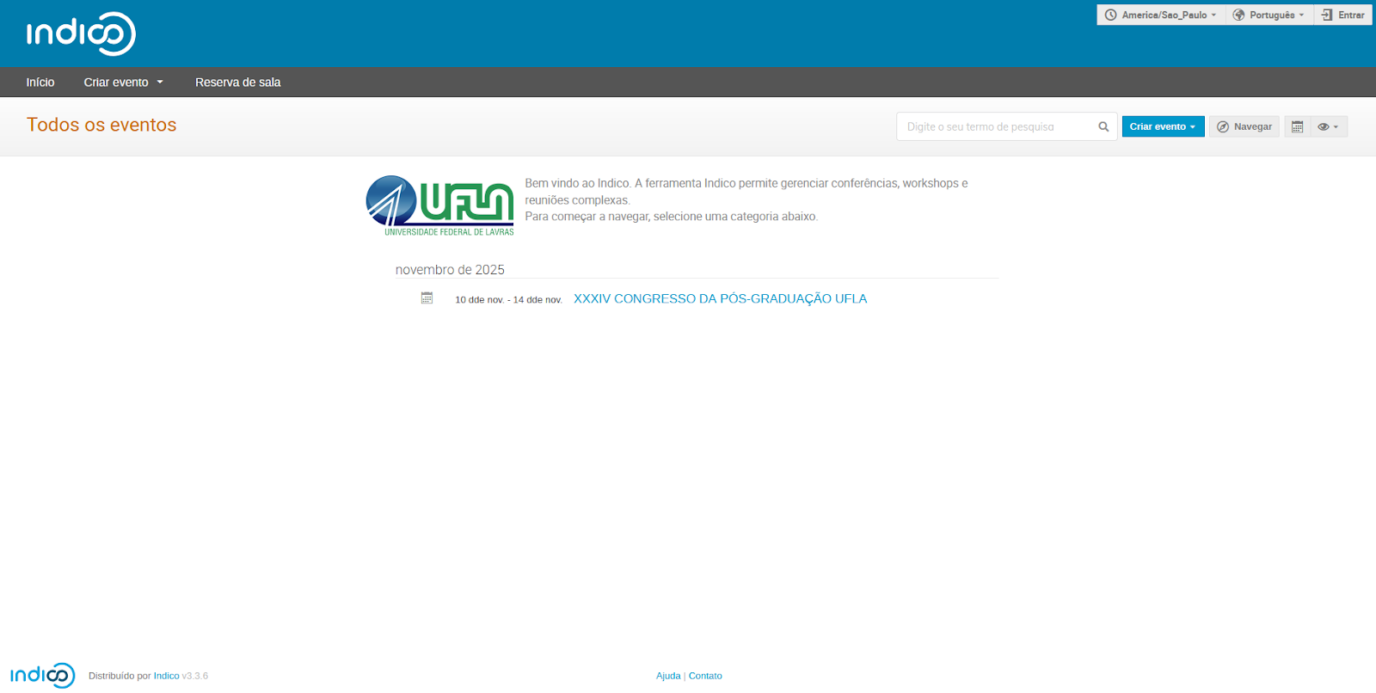Screen dimensions: 1376x693
Task: Expand the Criar evento navigation menu
Action: tap(123, 83)
